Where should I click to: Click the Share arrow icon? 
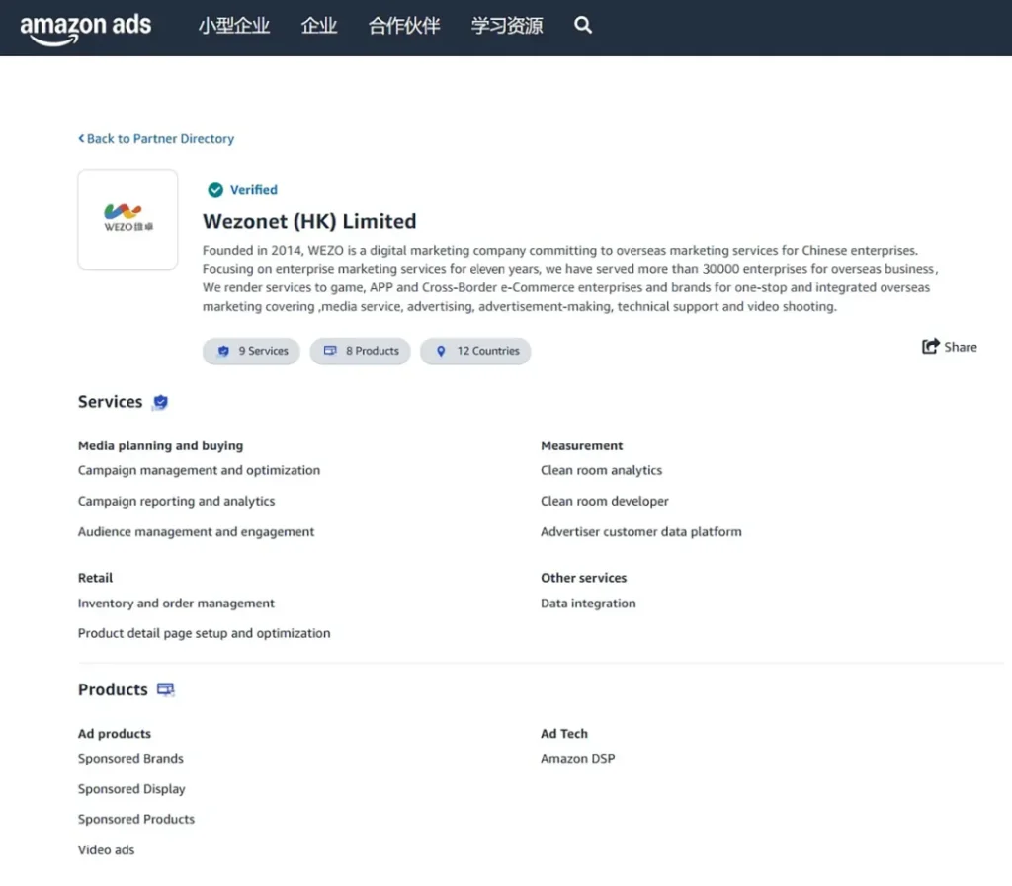click(930, 347)
